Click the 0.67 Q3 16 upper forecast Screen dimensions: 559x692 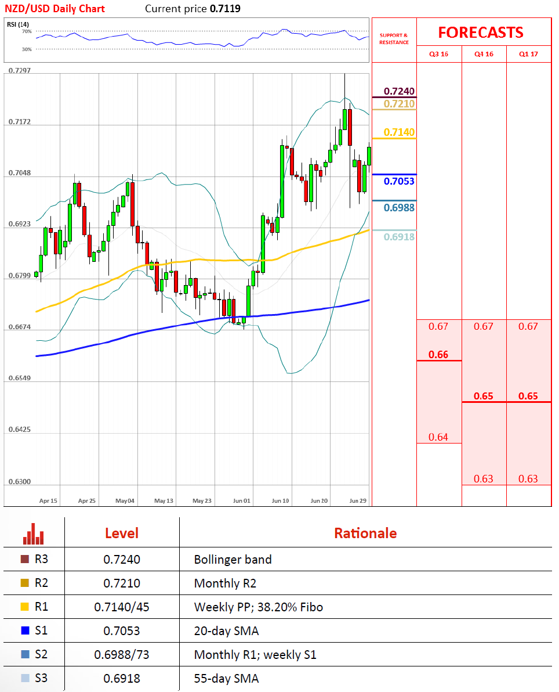click(438, 327)
